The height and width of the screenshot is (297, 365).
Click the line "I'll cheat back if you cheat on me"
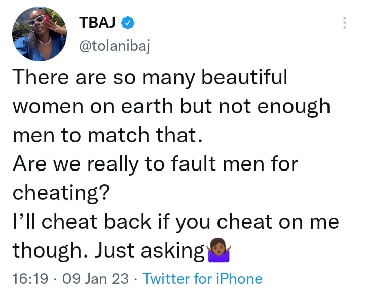coord(175,221)
